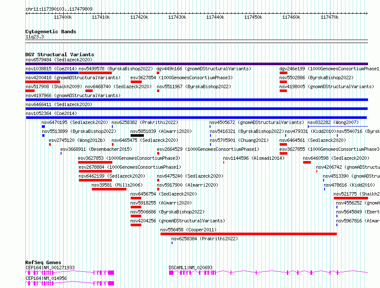Select the nsv4513390 variant label
Viewport: 380px width, 288px height.
tap(351, 176)
